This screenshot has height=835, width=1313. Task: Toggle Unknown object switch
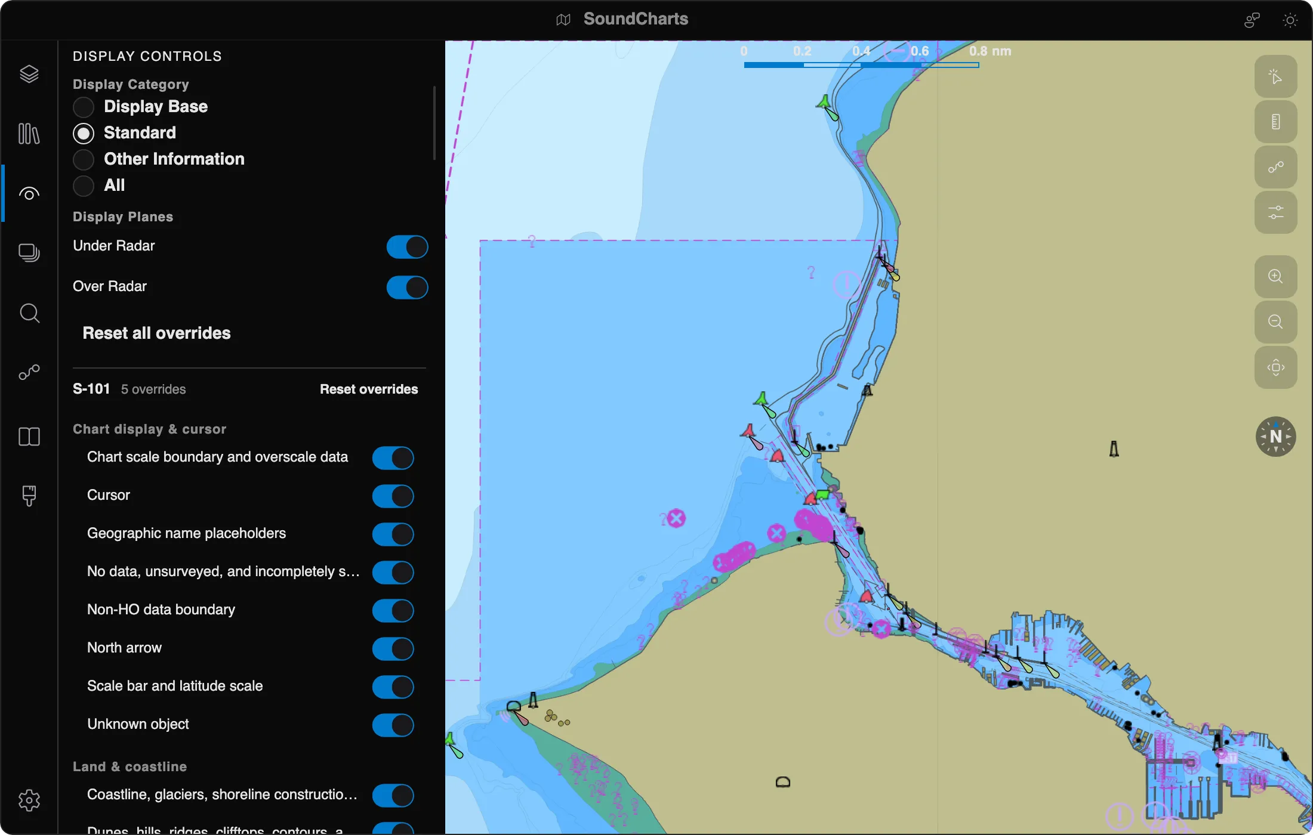(393, 725)
